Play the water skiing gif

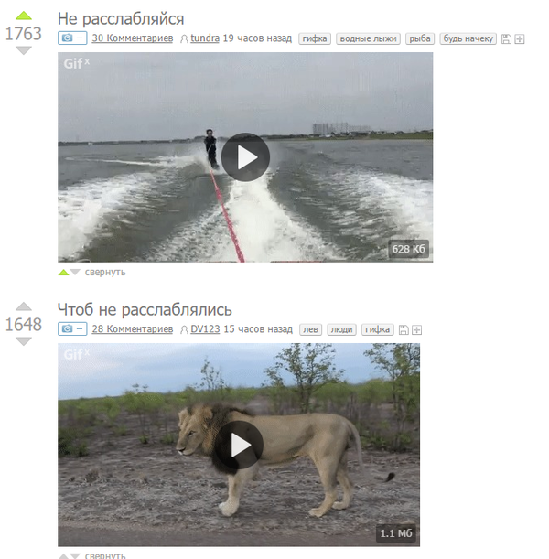coord(245,157)
